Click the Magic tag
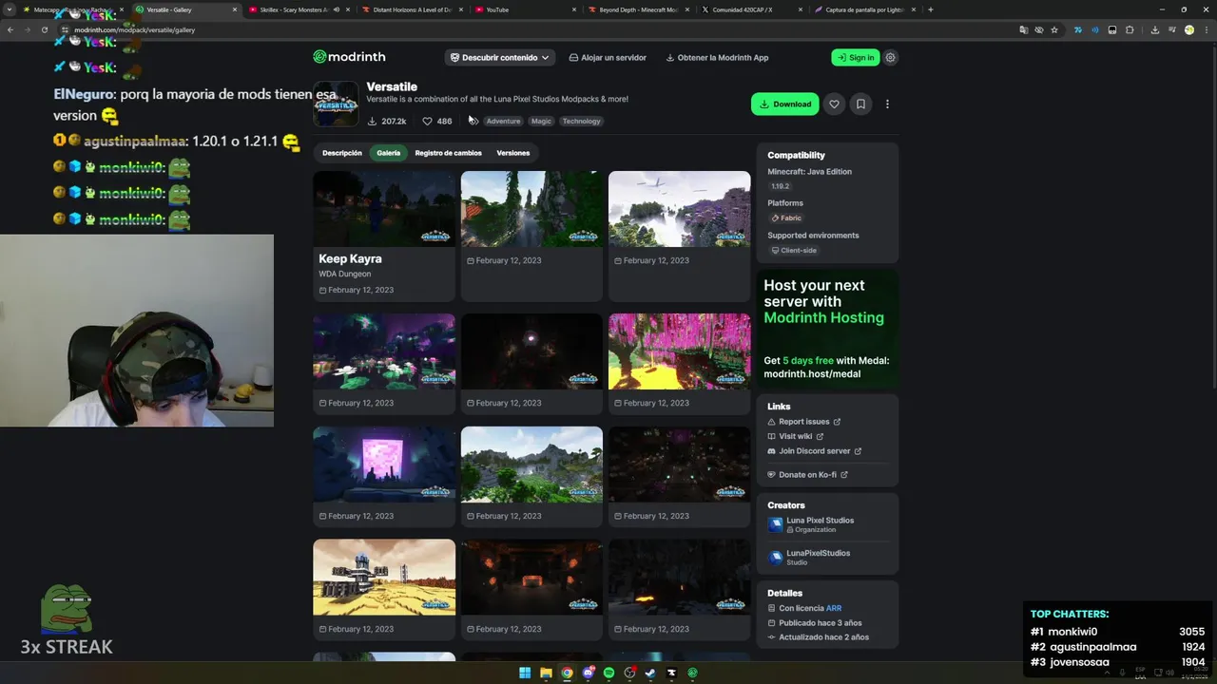This screenshot has width=1217, height=684. pos(541,122)
